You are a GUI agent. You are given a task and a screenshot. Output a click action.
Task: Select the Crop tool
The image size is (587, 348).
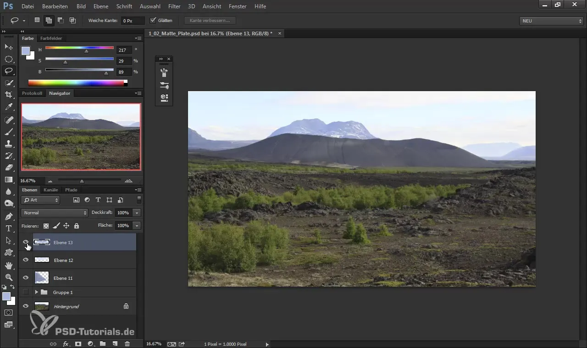click(x=9, y=95)
